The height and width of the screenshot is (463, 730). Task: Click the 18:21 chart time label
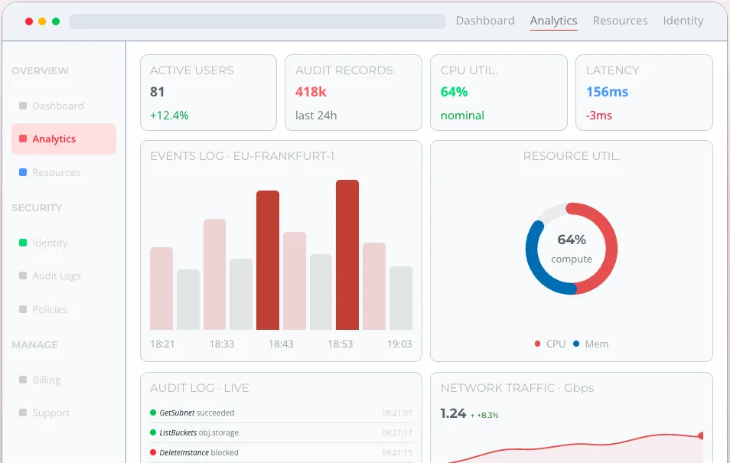(x=162, y=344)
